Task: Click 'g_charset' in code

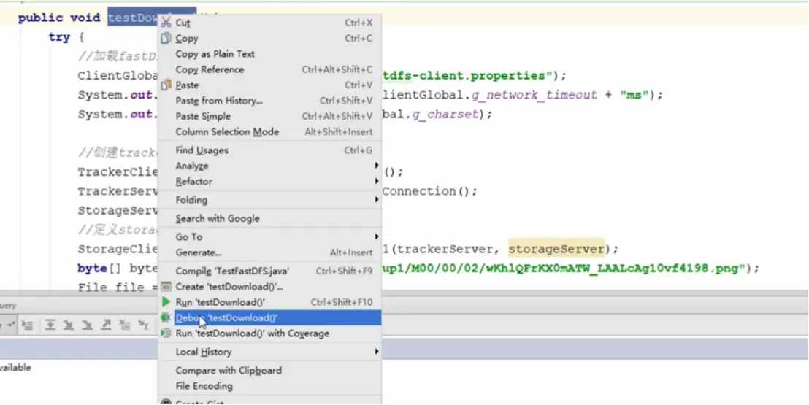Action: (445, 114)
